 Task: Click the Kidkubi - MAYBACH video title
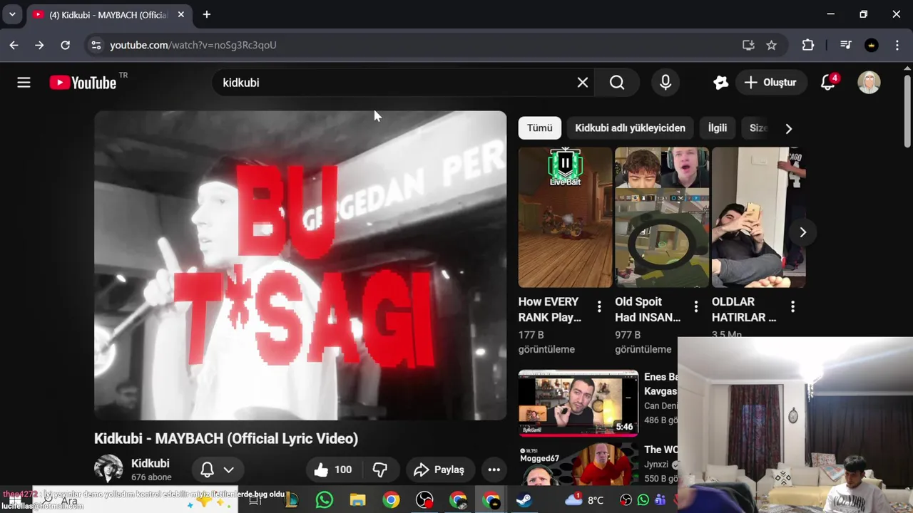point(226,438)
